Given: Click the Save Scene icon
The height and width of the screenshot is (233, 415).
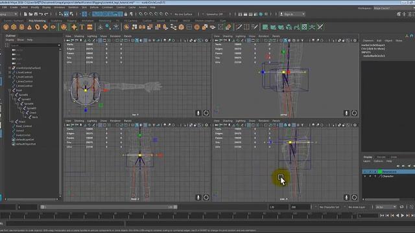Looking at the screenshot, I should 36,14.
